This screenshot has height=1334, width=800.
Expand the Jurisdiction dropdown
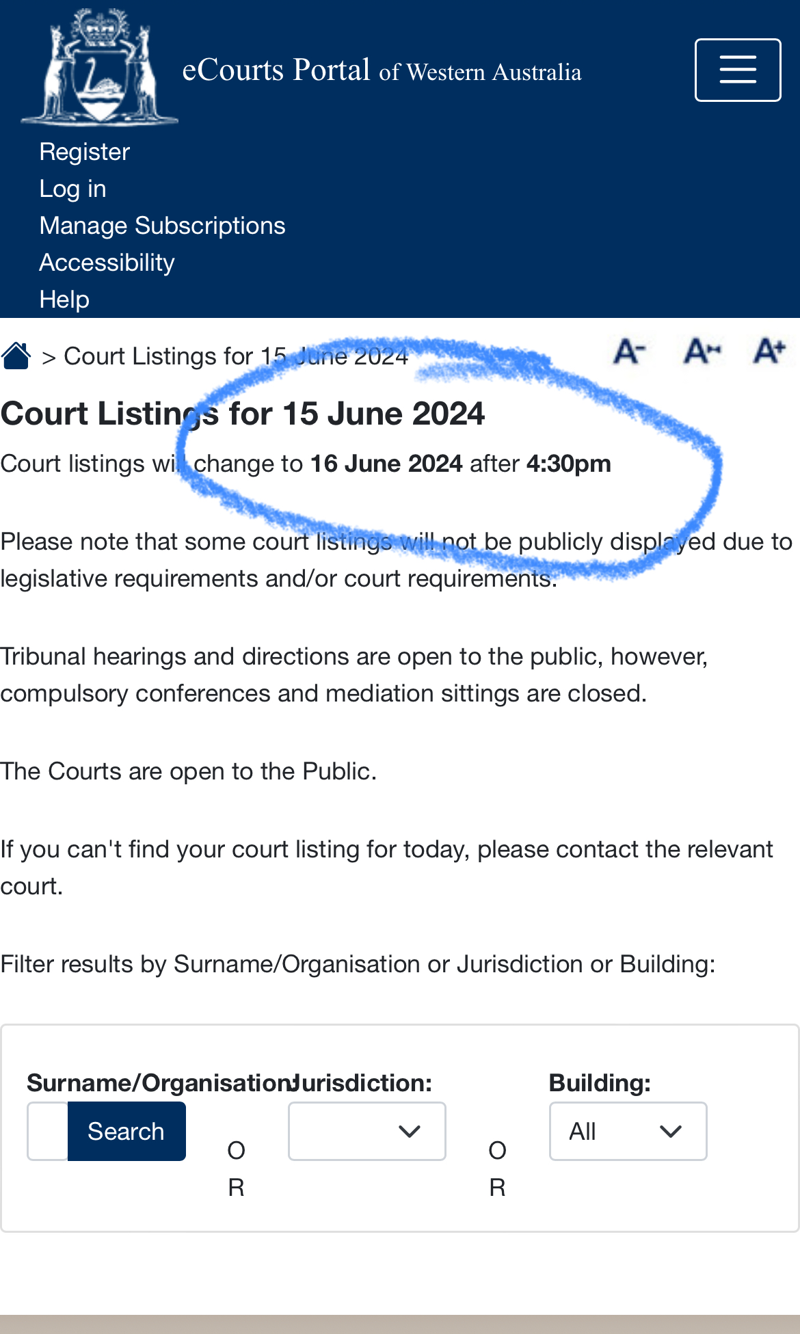(367, 1131)
